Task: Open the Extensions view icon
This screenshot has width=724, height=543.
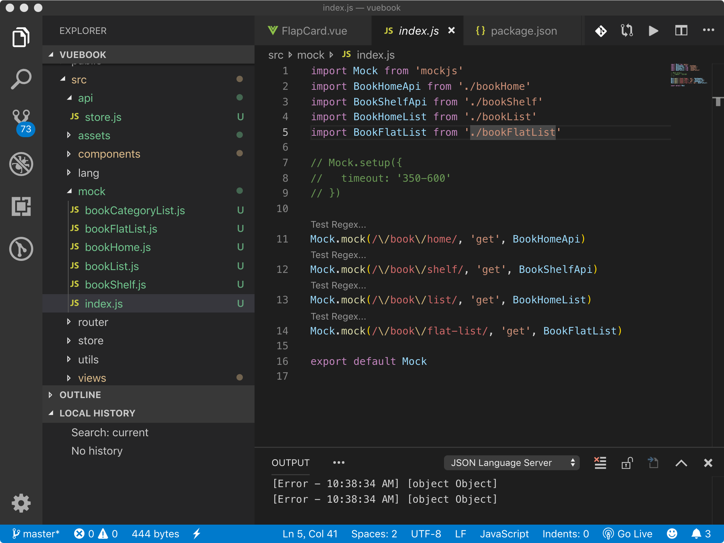Action: click(x=21, y=206)
